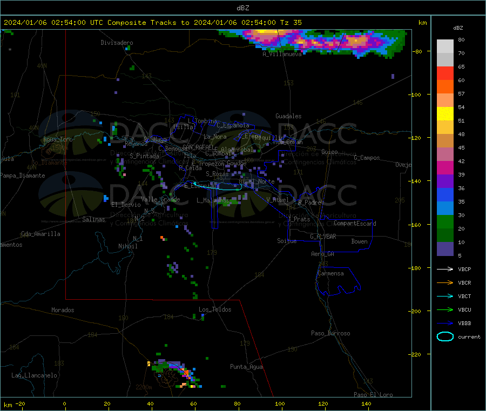Click the 'CompantEscard' map label
Screen dimensions: 486x411
tap(355, 224)
